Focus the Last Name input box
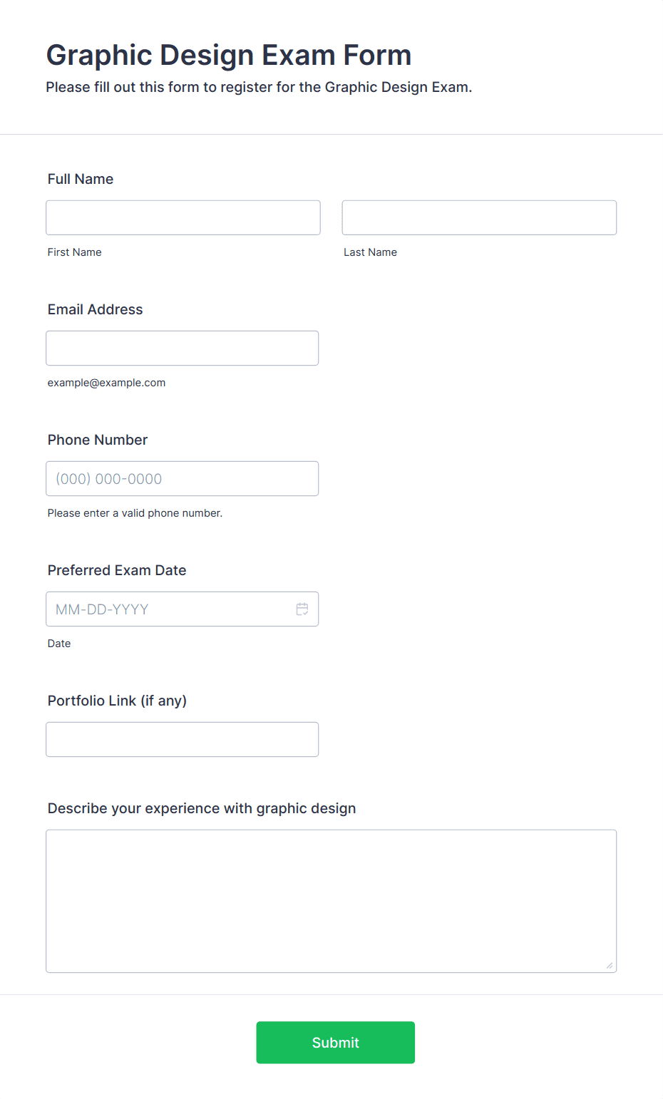Viewport: 663px width, 1099px height. point(479,217)
